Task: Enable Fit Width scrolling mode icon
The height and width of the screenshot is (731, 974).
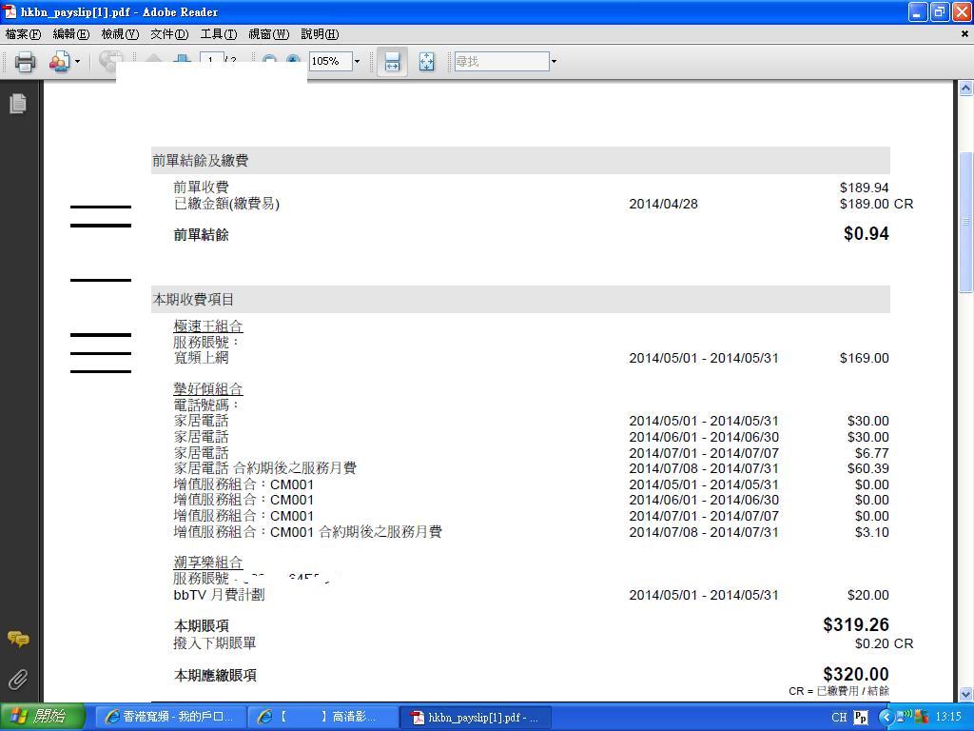Action: 392,62
